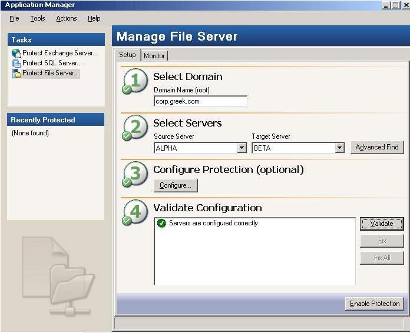This screenshot has height=333, width=410.
Task: Click the step 1 Select Domain badge
Action: (x=135, y=81)
